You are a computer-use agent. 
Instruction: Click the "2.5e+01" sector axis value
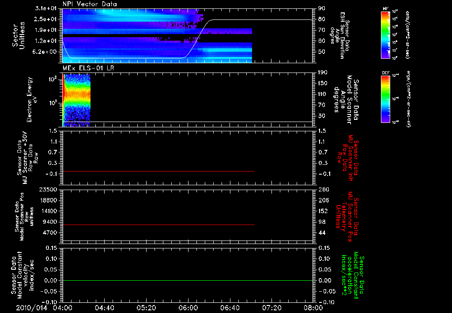coord(46,19)
